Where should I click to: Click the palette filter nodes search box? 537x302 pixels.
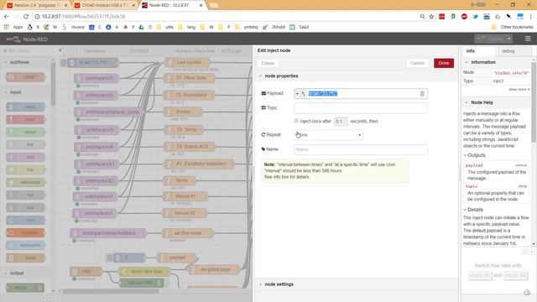[26, 50]
